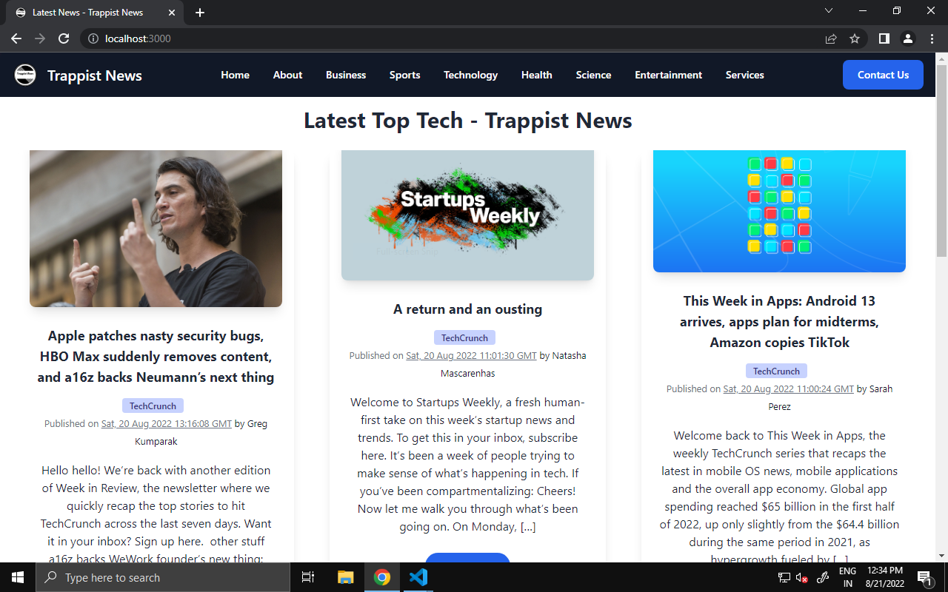Image resolution: width=948 pixels, height=592 pixels.
Task: Click the date Sat, 20 Aug 2022 13:16:08 GMT
Action: click(x=167, y=424)
